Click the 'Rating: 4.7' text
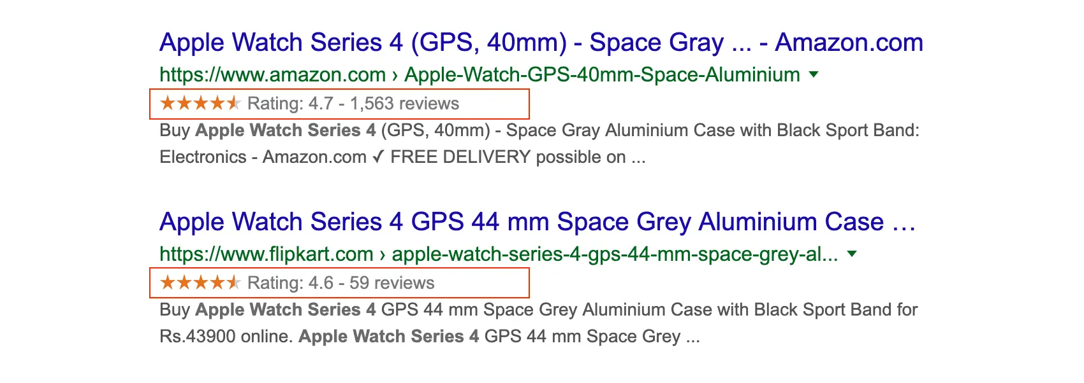 tap(290, 104)
